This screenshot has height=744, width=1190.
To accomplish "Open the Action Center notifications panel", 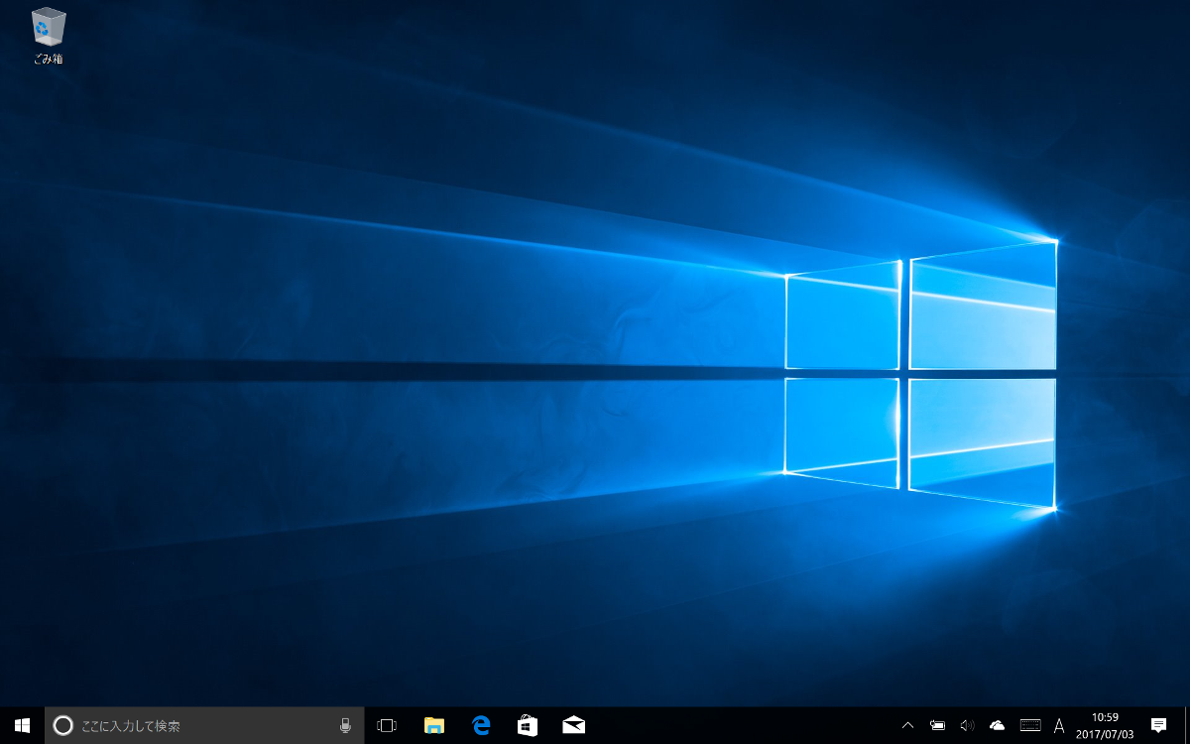I will tap(1158, 725).
